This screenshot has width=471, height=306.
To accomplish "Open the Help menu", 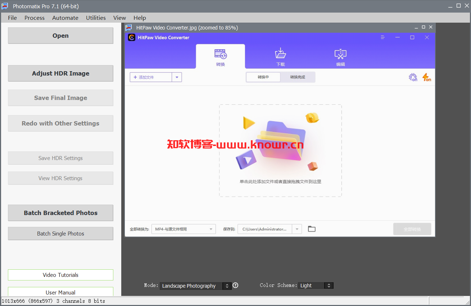I will point(140,18).
